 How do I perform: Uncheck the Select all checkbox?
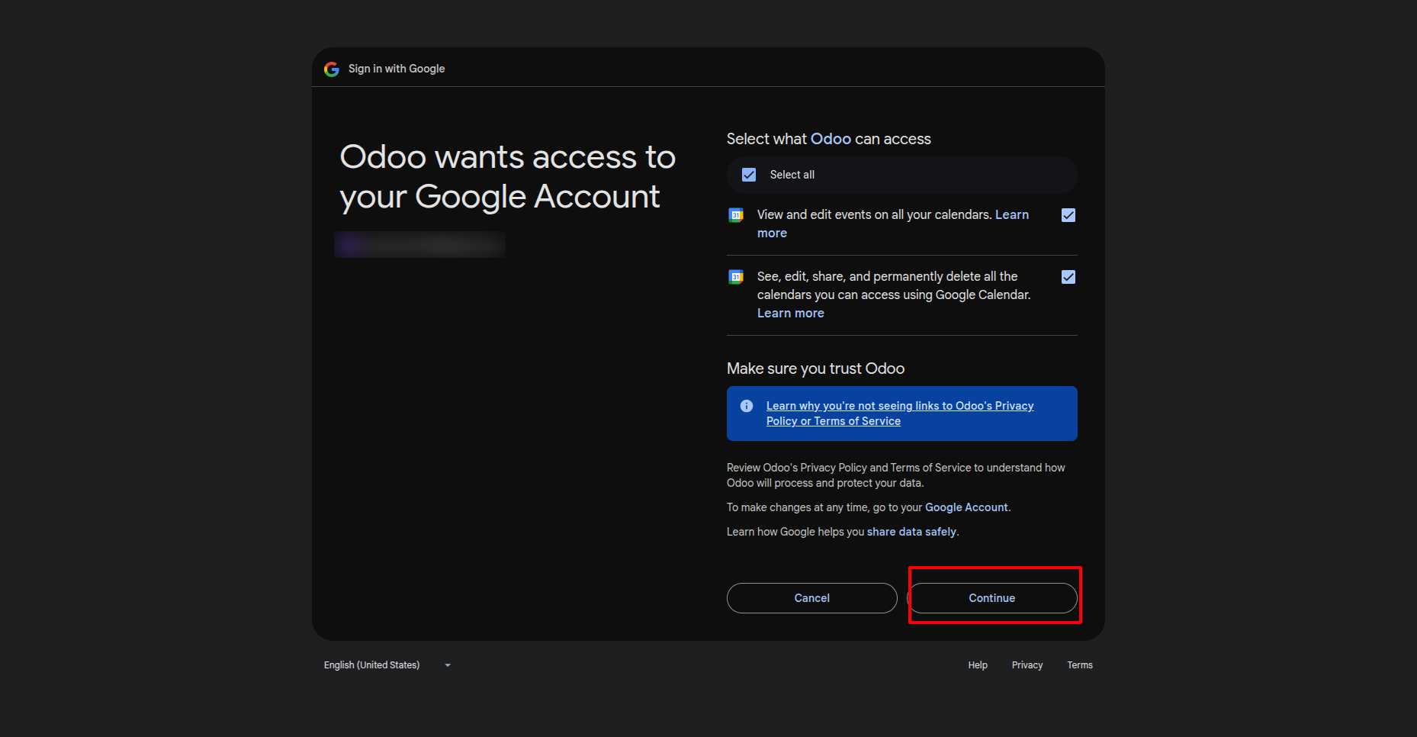coord(749,175)
